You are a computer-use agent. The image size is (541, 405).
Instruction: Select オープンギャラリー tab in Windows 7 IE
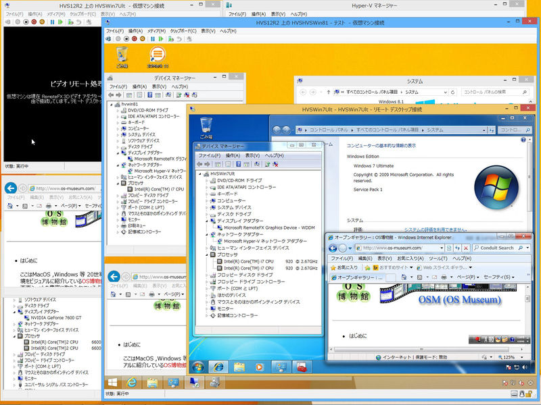pyautogui.click(x=357, y=277)
